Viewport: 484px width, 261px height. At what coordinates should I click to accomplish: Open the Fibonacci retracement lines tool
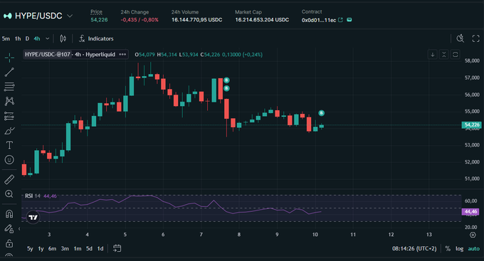click(9, 87)
